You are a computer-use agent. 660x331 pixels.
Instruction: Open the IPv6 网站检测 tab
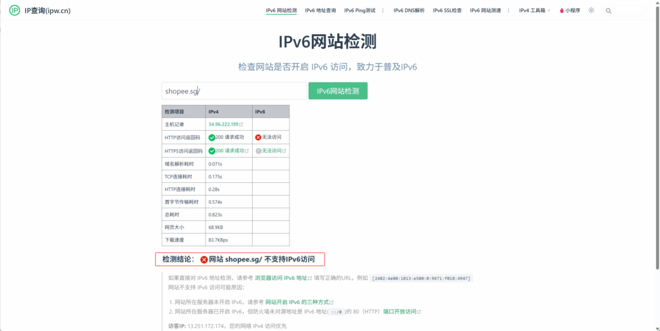pyautogui.click(x=281, y=10)
